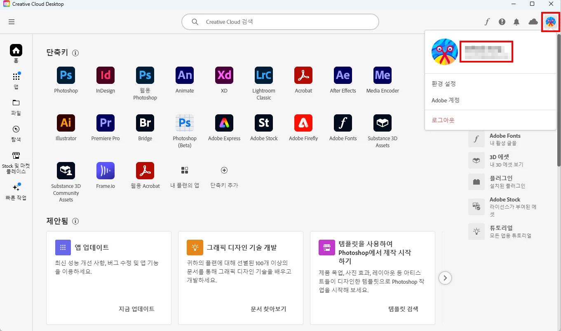
Task: Go to 홈 in sidebar
Action: pyautogui.click(x=16, y=54)
